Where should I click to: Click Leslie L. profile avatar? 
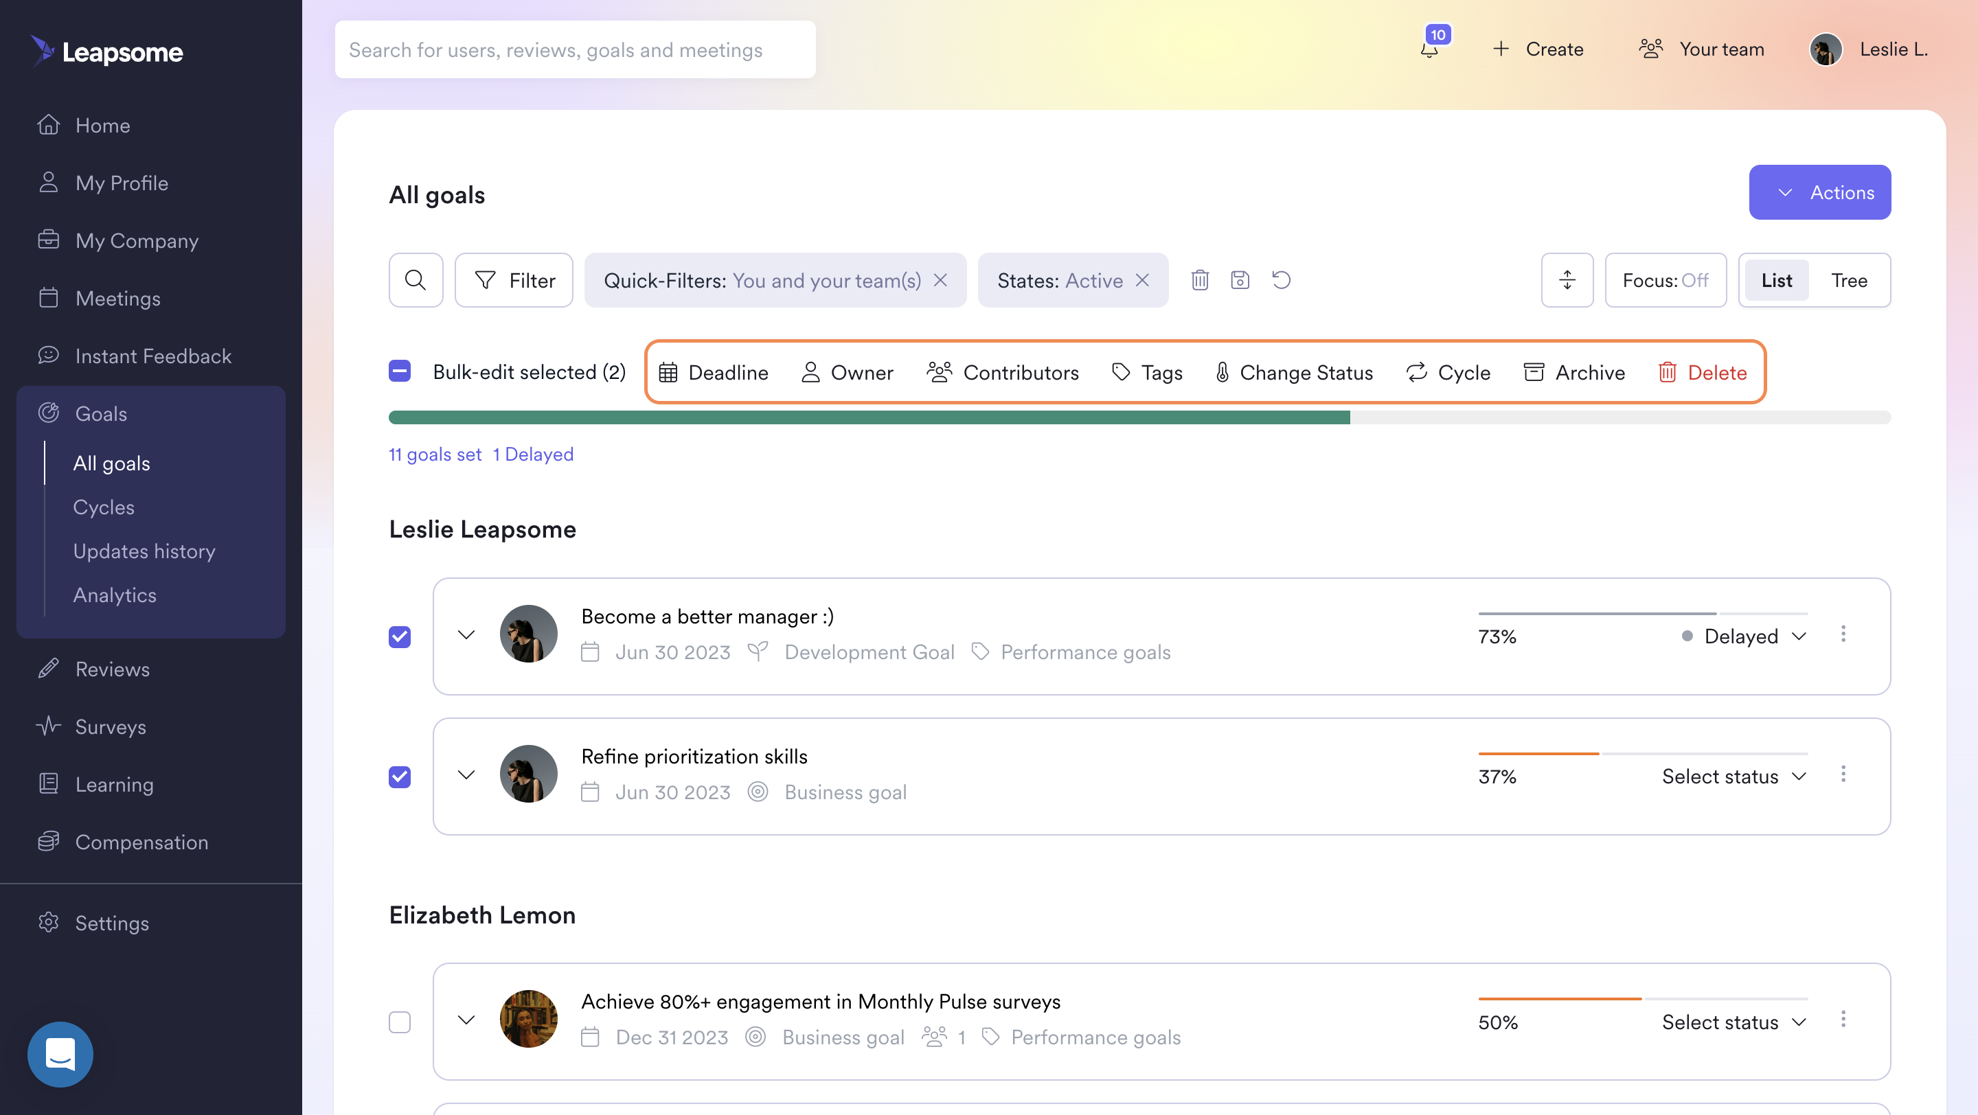tap(1826, 49)
